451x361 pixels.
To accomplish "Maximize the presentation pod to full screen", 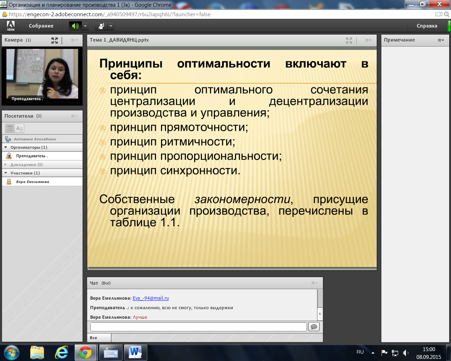I will tap(349, 40).
